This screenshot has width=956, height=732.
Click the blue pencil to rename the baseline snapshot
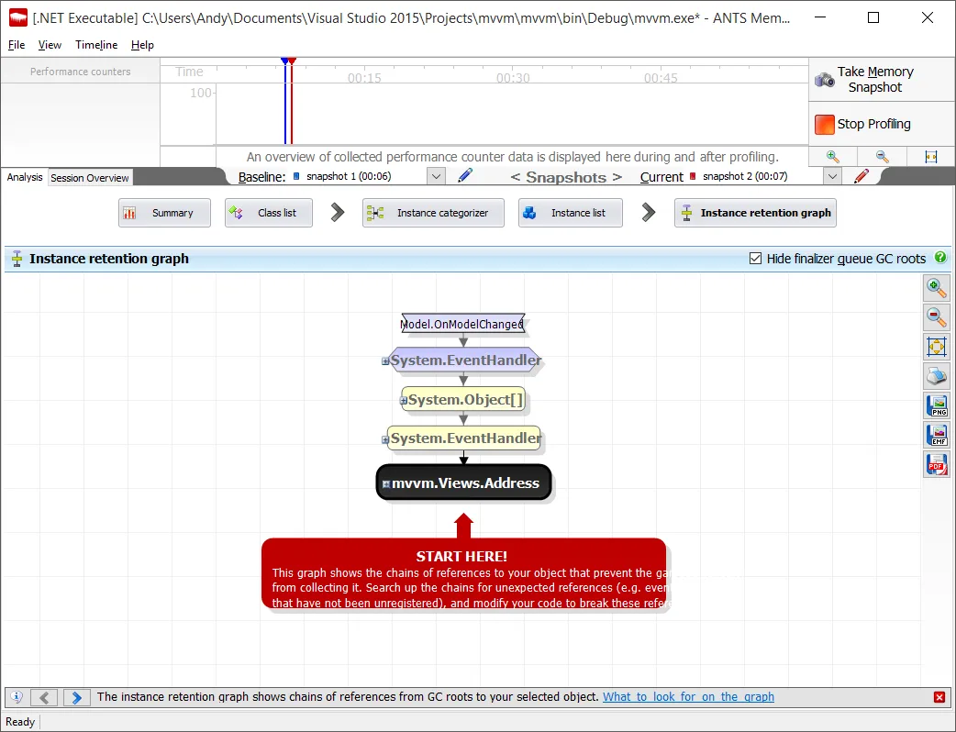(x=464, y=176)
